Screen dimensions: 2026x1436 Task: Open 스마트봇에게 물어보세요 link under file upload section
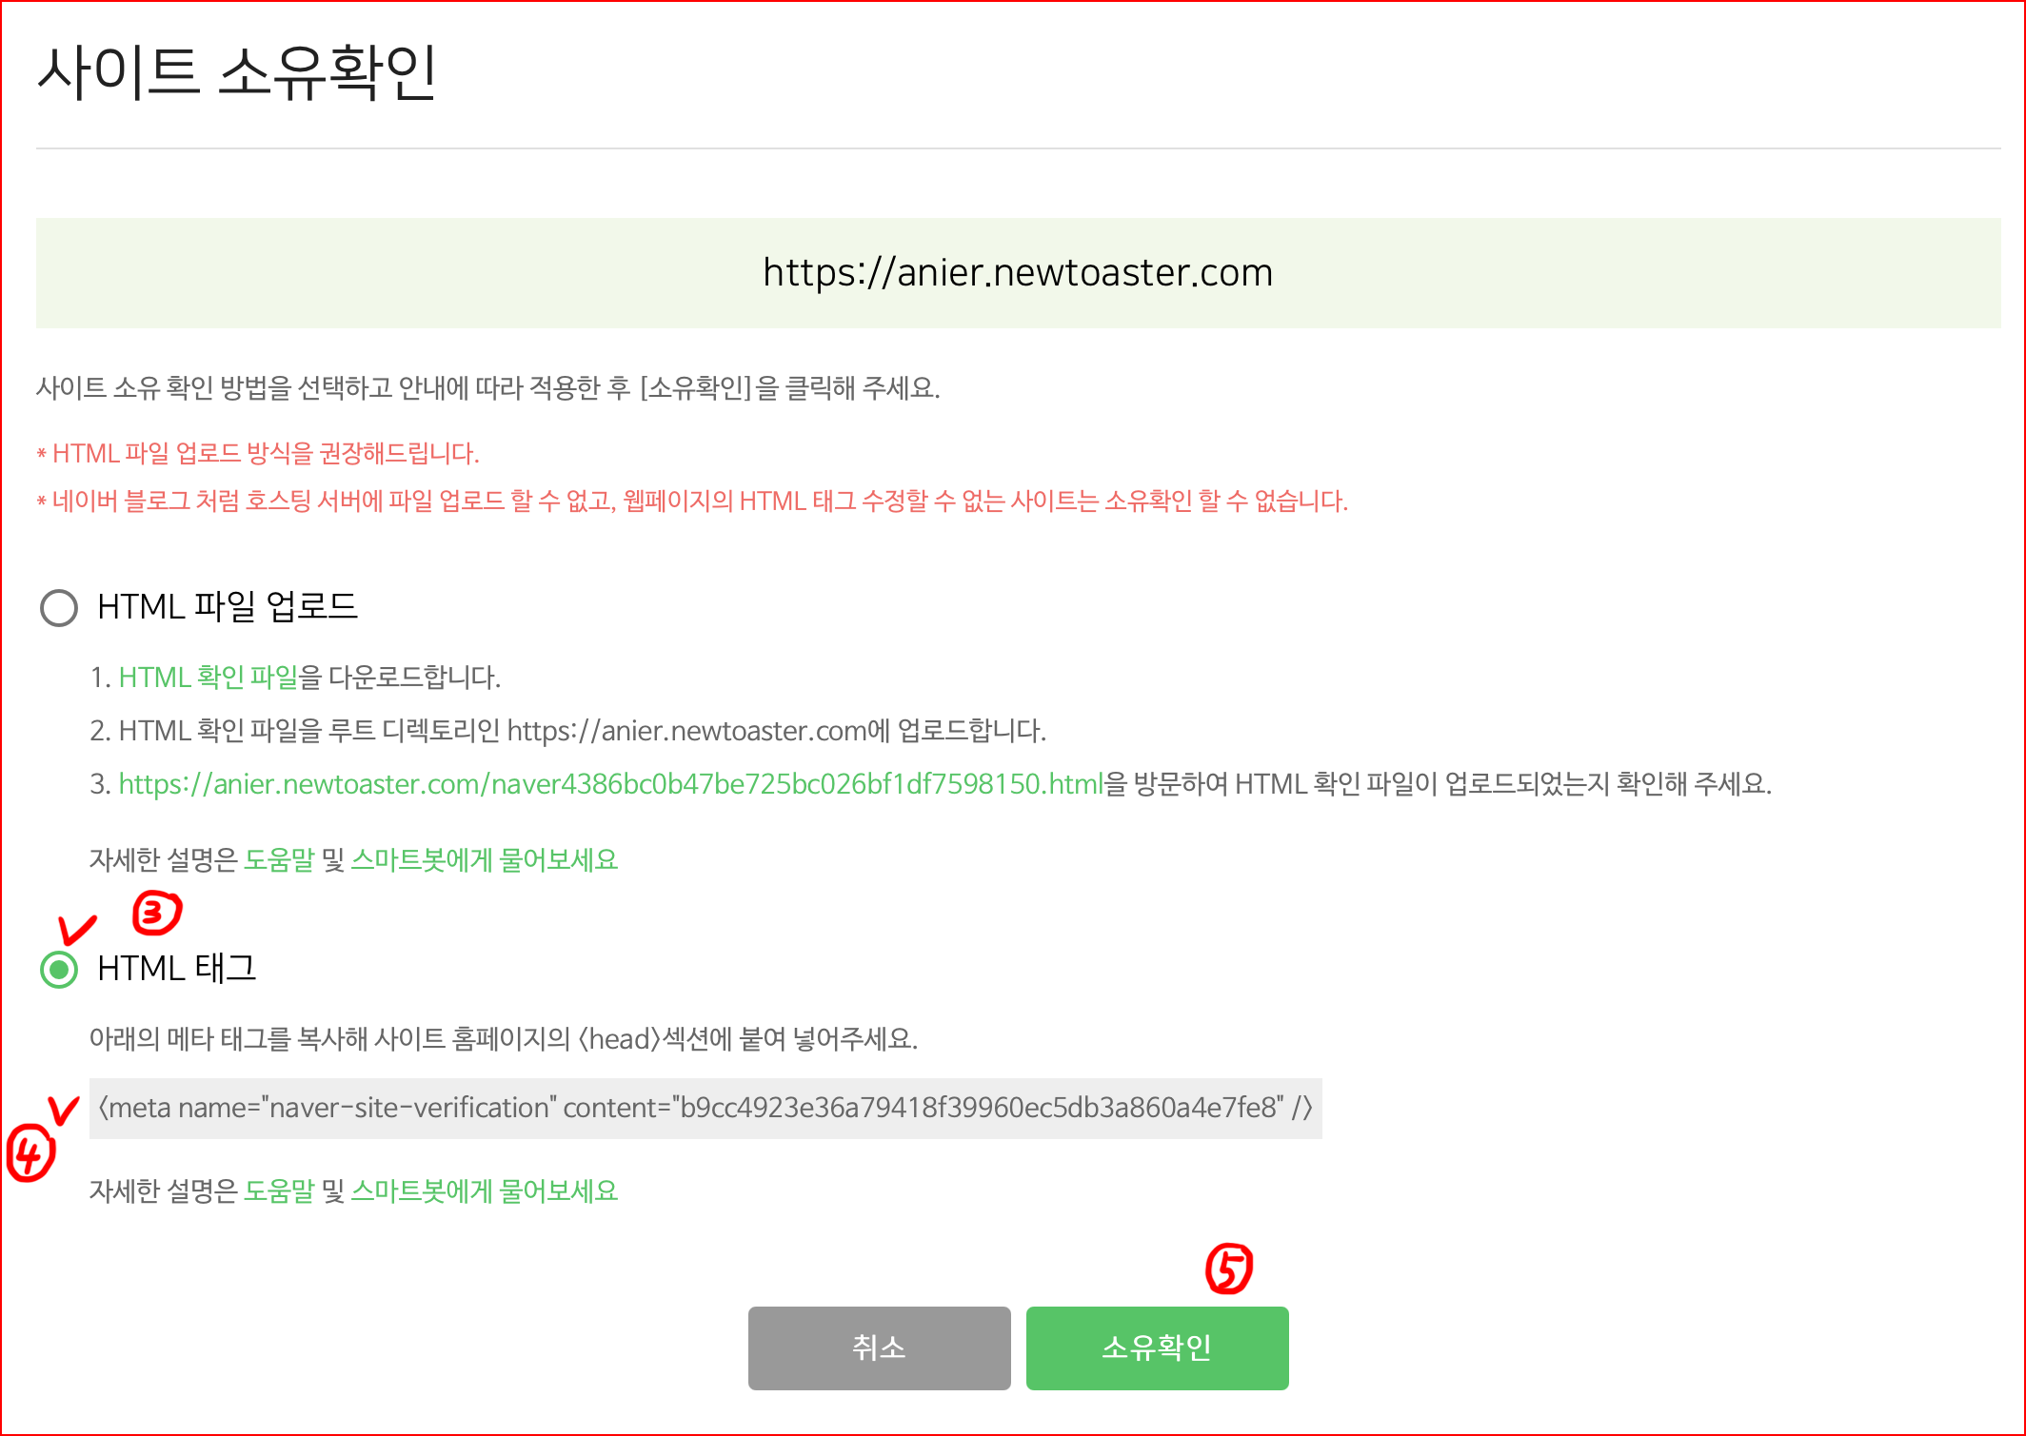[x=485, y=860]
